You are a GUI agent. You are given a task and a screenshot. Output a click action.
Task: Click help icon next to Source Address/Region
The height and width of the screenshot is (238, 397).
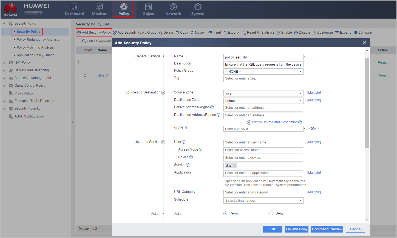click(212, 107)
